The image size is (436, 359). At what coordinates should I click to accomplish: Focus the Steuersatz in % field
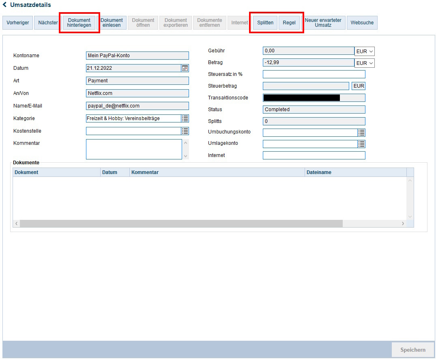[314, 74]
